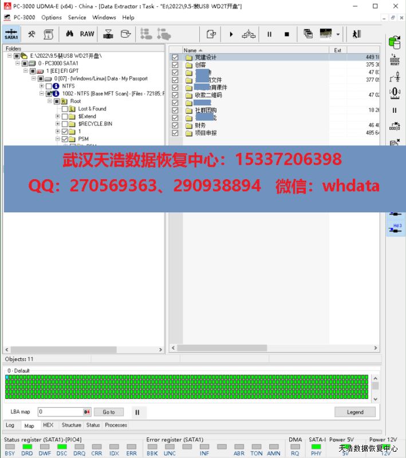Switch to the HEX tab

click(x=48, y=425)
